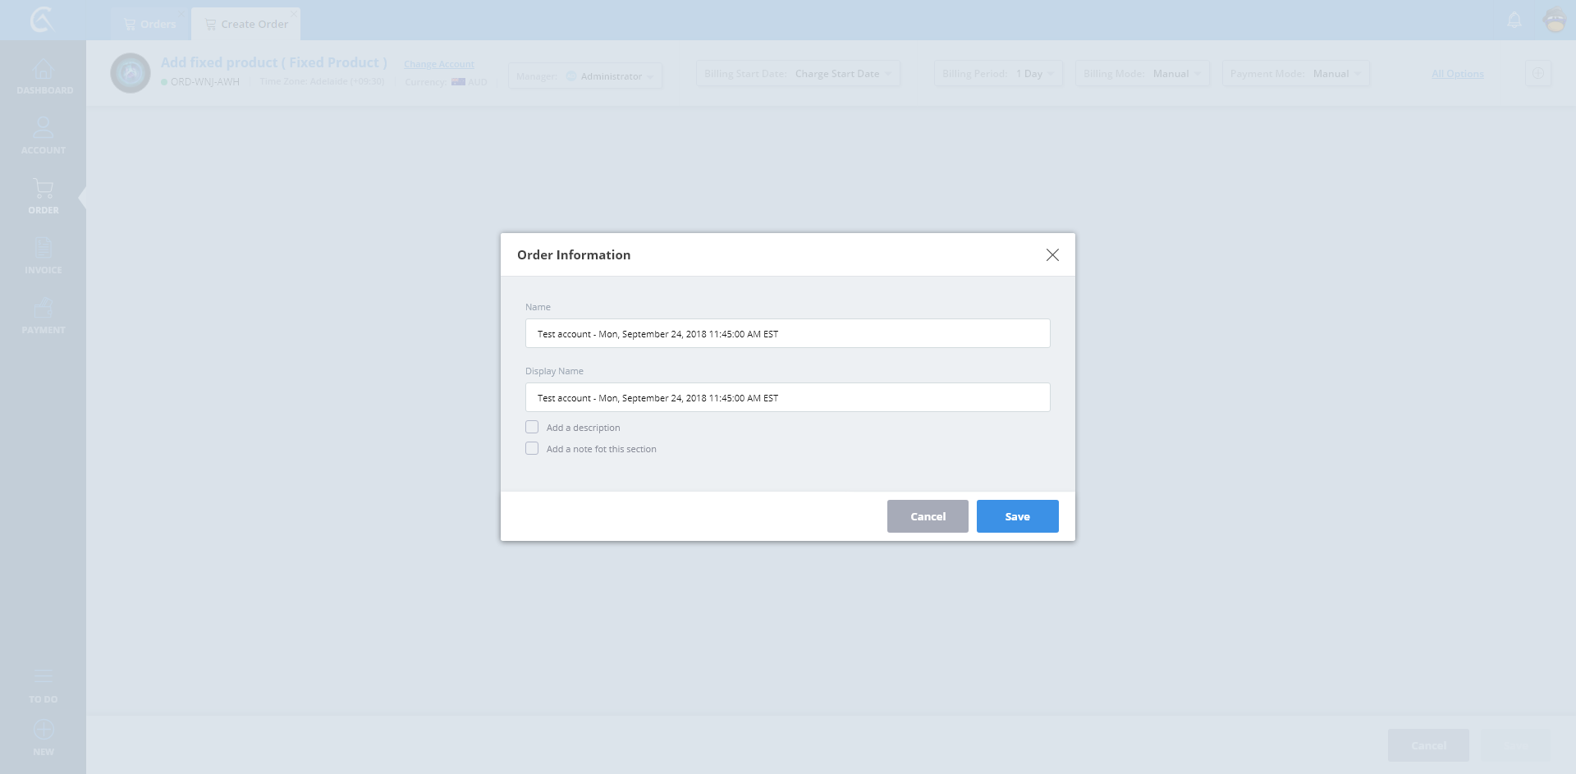Expand the Payment Mode dropdown
Screen dimensions: 1576x774
(1295, 74)
